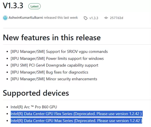
Task: Click the SRIOV vgpu commands list item
Action: [x=59, y=51]
